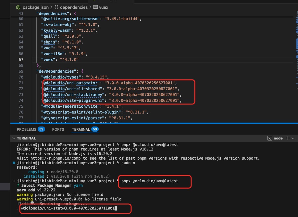Image resolution: width=298 pixels, height=217 pixels.
Task: Click dependencies in the breadcrumb path
Action: click(x=74, y=7)
